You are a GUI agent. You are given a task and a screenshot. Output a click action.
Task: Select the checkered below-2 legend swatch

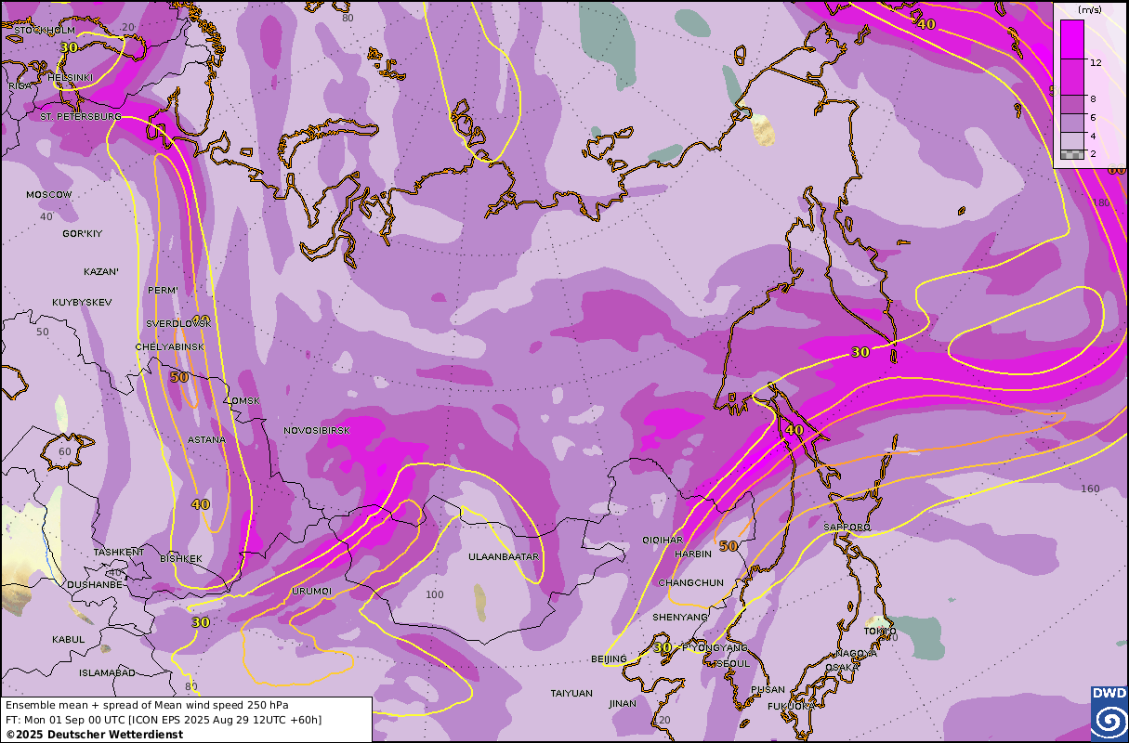click(x=1072, y=155)
